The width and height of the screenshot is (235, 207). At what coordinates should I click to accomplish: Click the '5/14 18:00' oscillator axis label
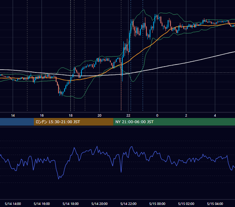click(70, 204)
